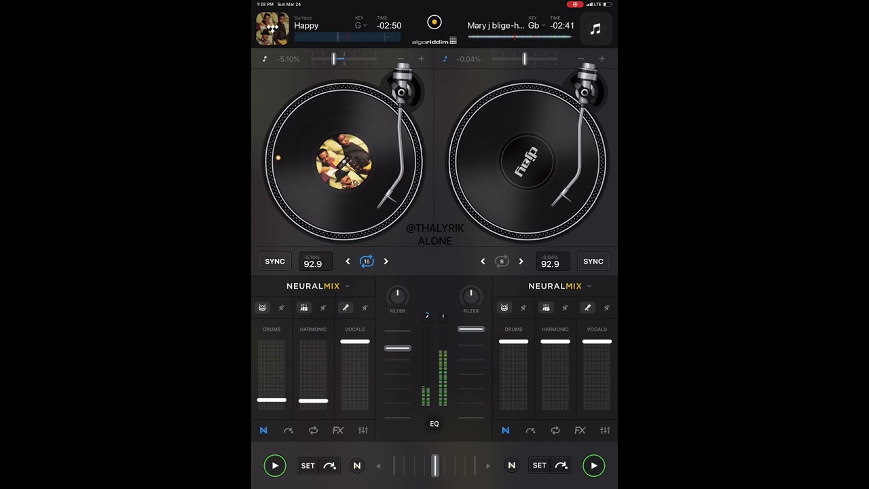
Task: Double the loop length from 8 on Mary J Blige deck
Action: pos(521,261)
